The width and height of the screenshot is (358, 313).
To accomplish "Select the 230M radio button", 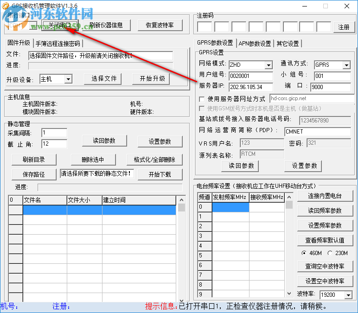I will tap(330, 253).
